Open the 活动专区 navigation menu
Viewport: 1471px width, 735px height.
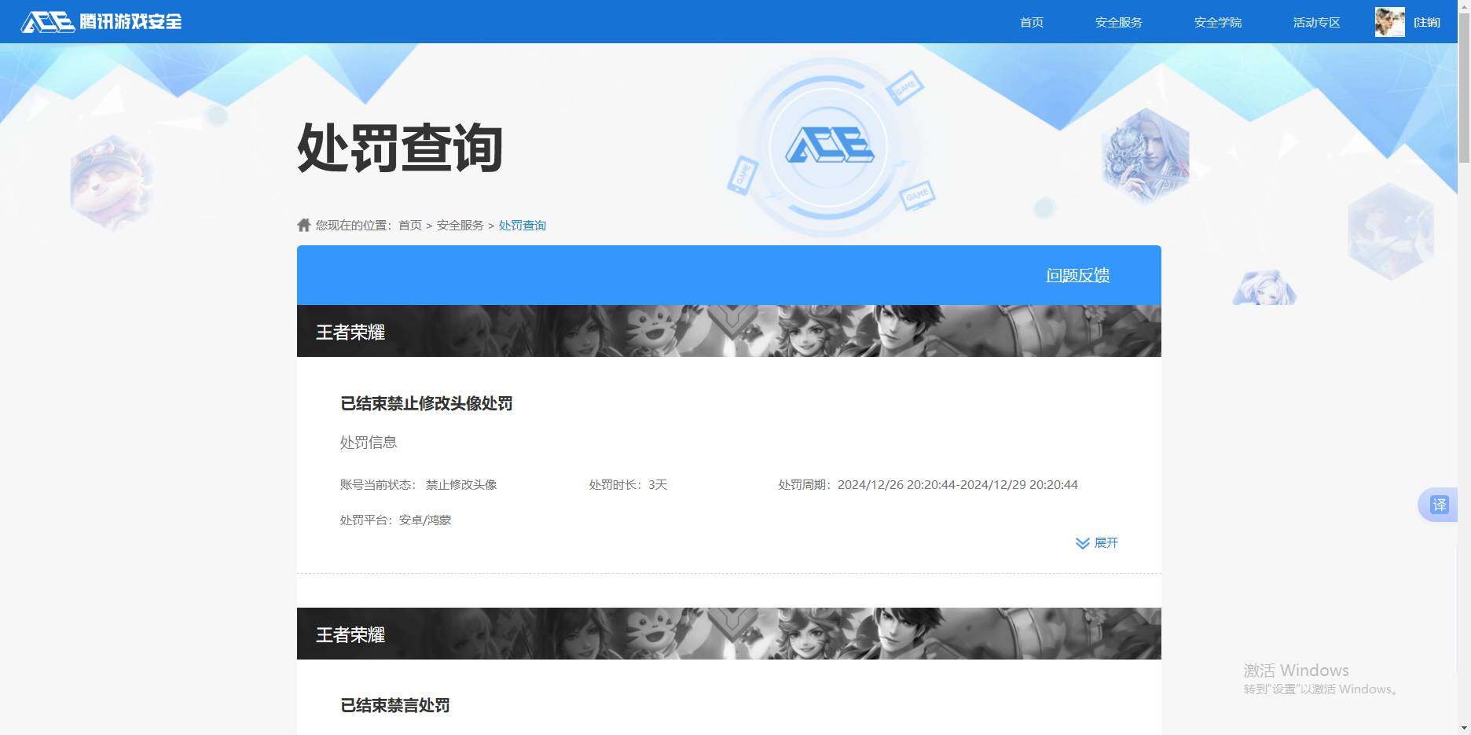pyautogui.click(x=1315, y=22)
